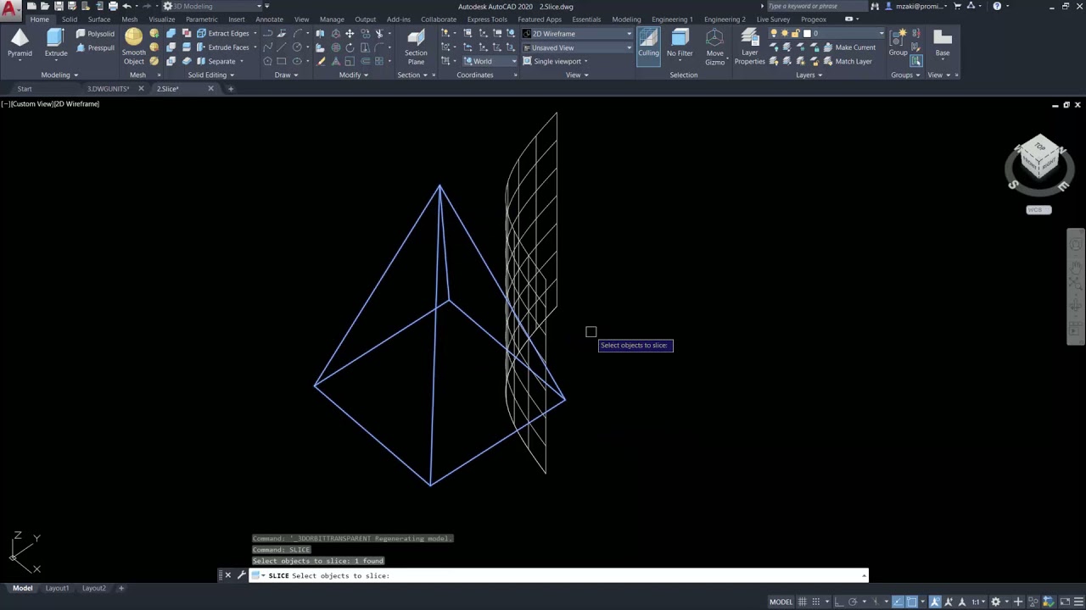Viewport: 1086px width, 610px height.
Task: Click the layer 0 white color swatch
Action: tap(808, 34)
